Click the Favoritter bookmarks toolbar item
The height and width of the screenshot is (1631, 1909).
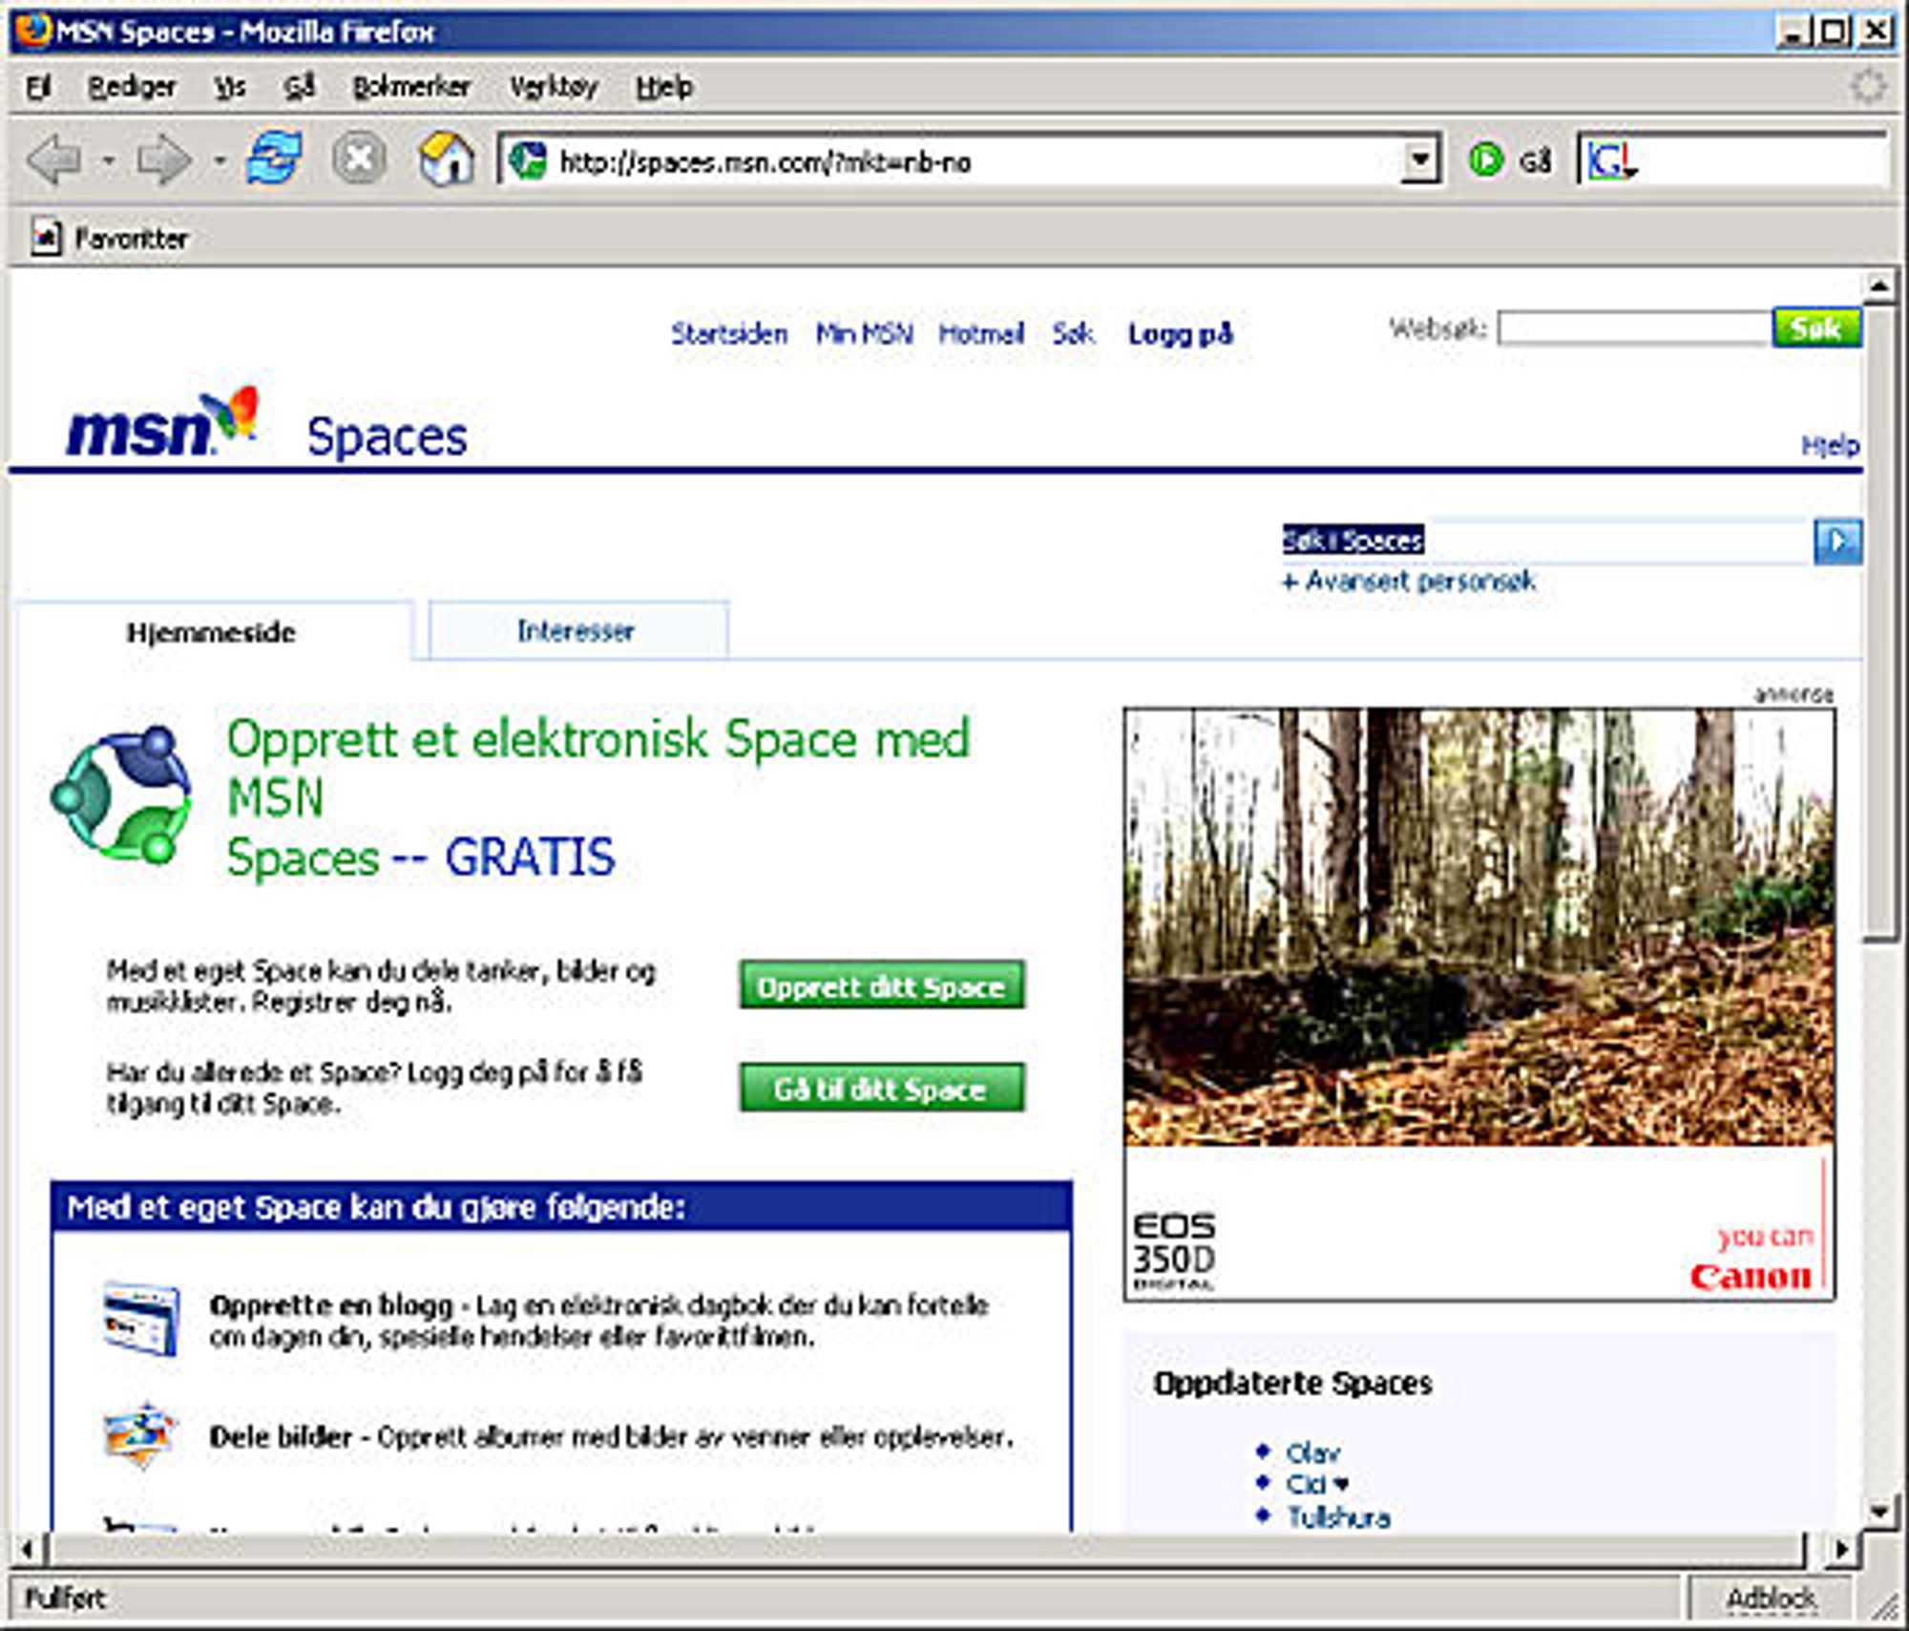point(111,238)
